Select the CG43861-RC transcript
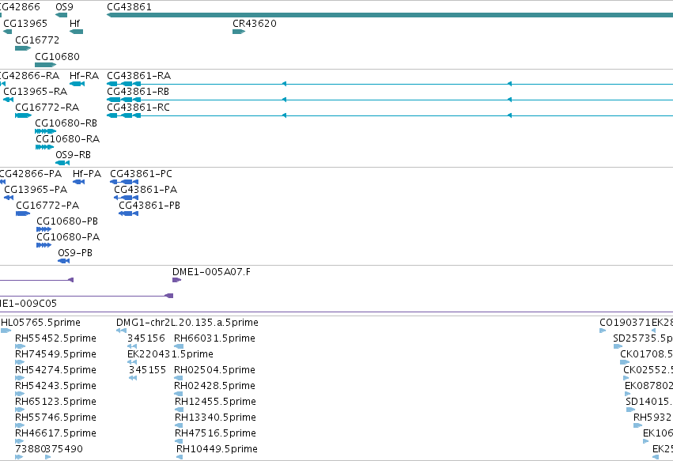This screenshot has width=673, height=461. pos(390,115)
